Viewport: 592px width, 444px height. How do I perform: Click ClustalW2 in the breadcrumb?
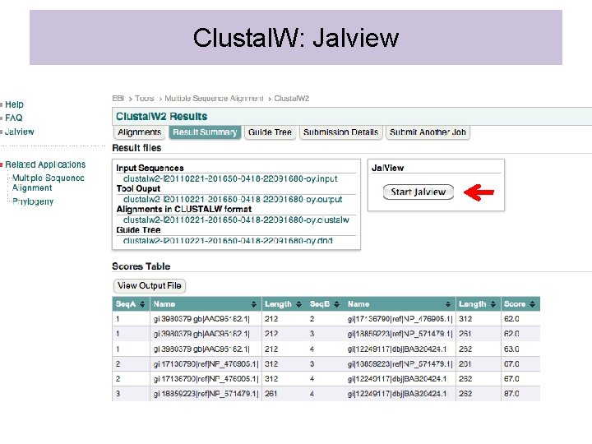(291, 98)
